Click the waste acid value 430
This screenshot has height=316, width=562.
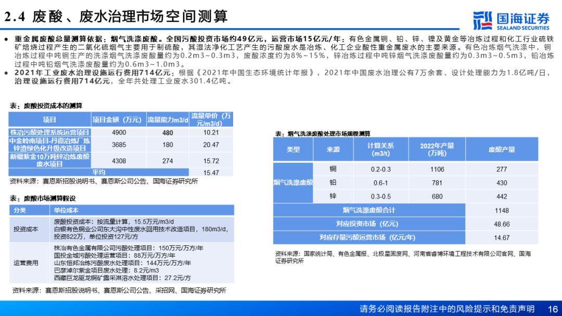coord(502,183)
